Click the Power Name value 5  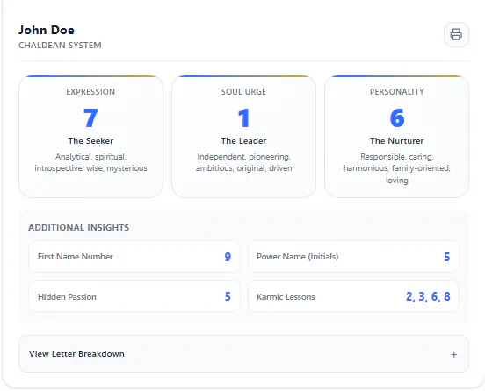tap(447, 257)
